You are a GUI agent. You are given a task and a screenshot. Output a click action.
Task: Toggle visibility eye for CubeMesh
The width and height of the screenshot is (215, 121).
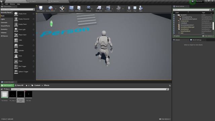click(174, 23)
